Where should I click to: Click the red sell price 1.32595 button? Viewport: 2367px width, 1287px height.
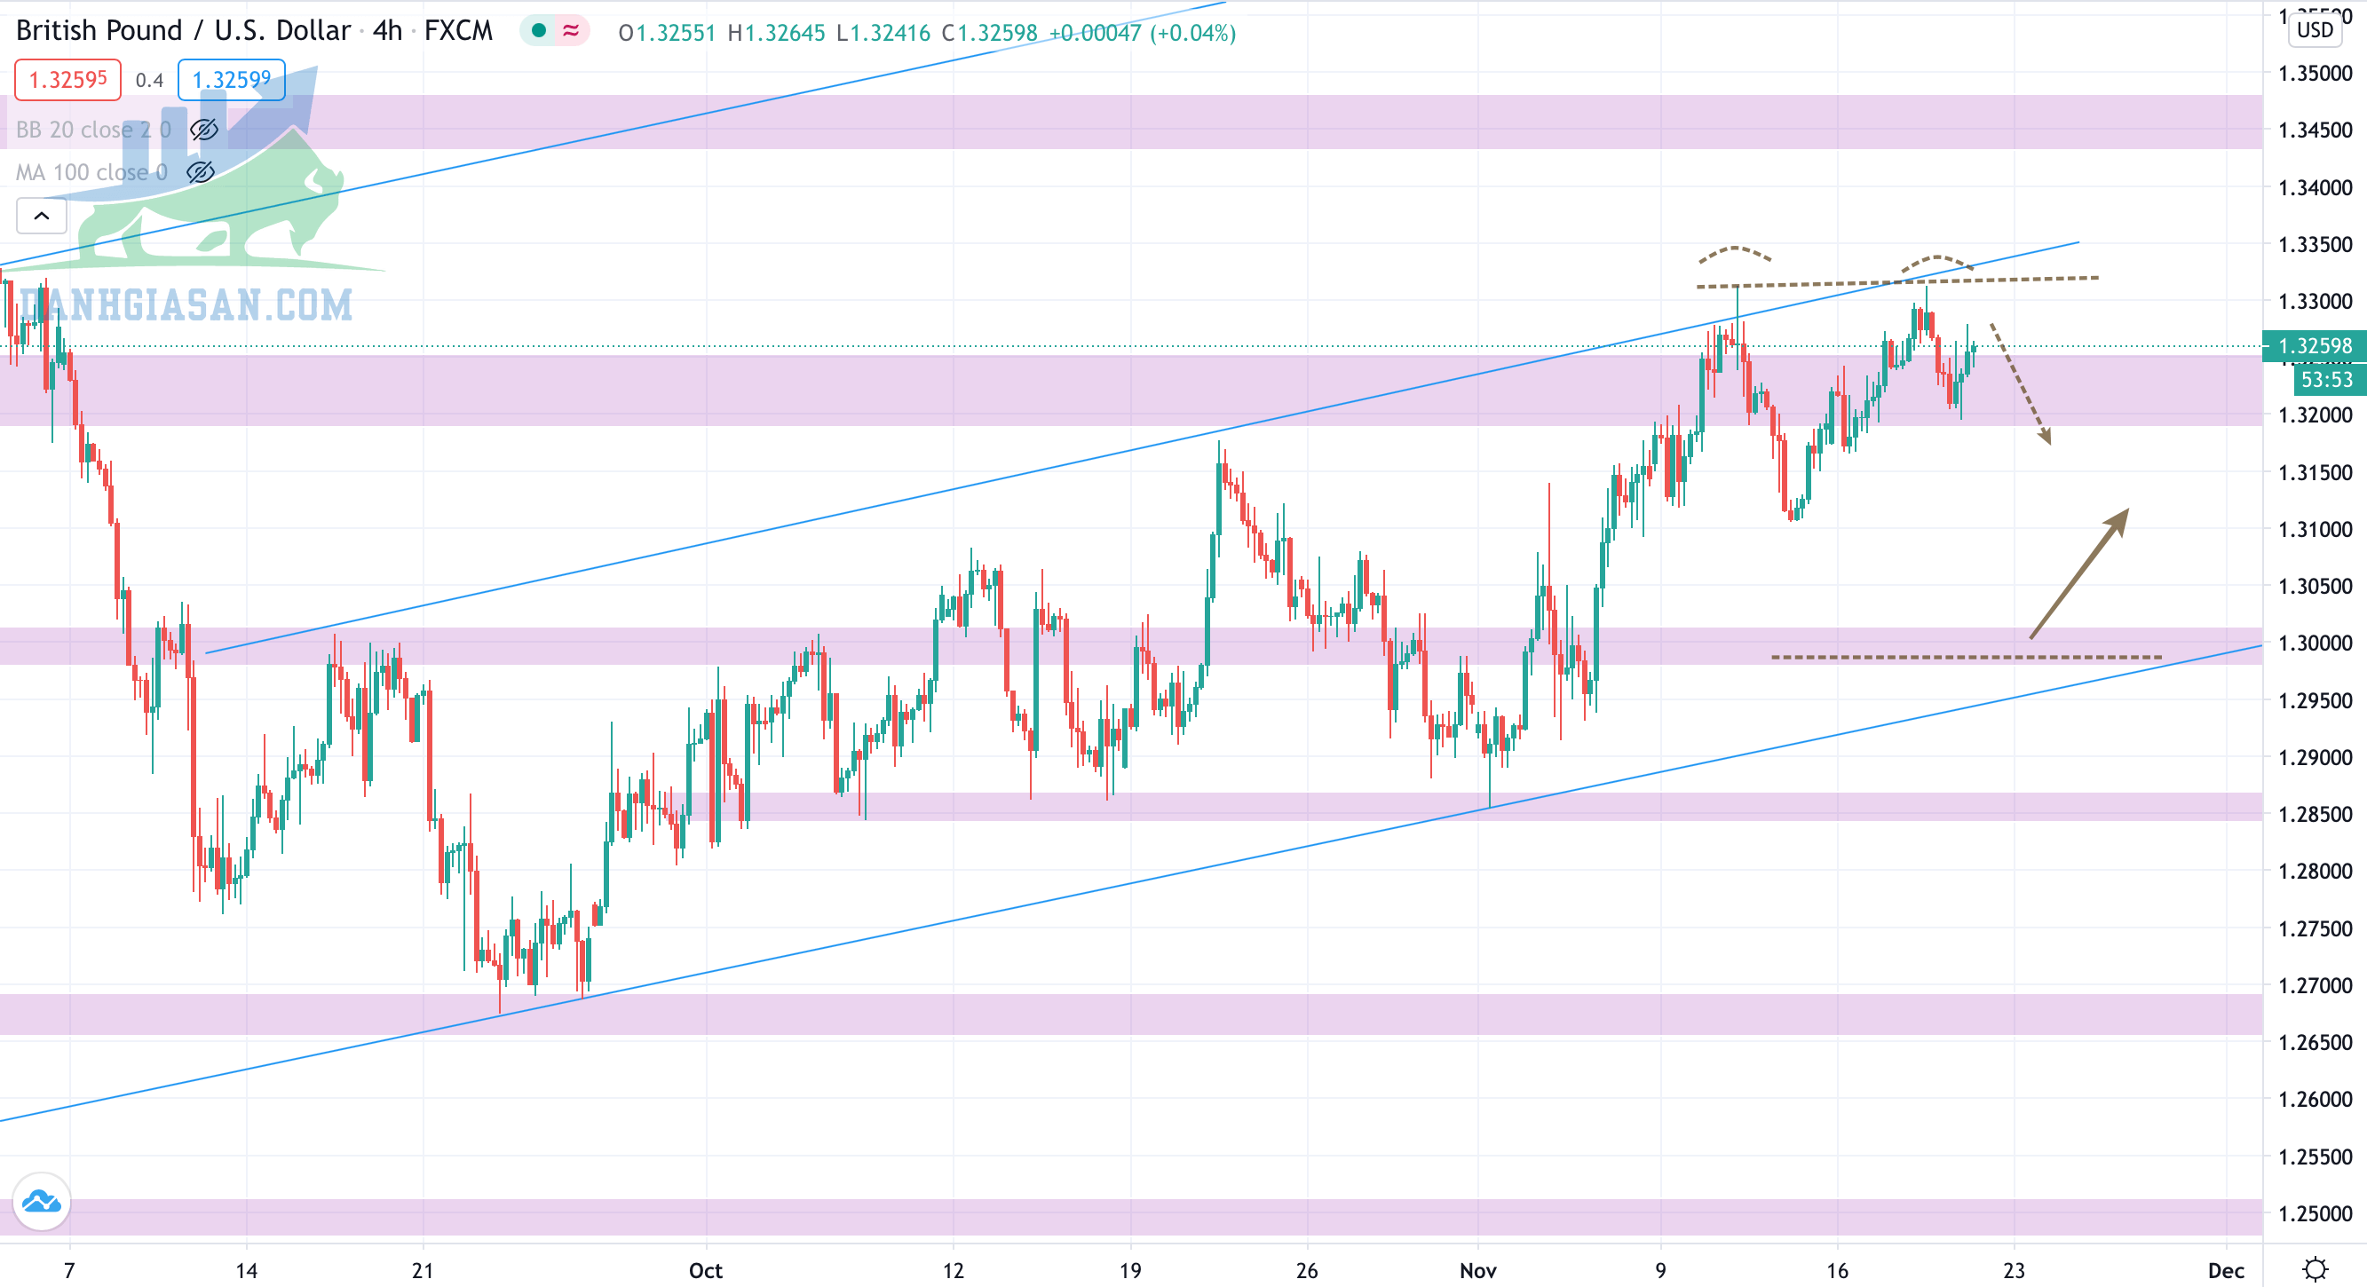[68, 80]
